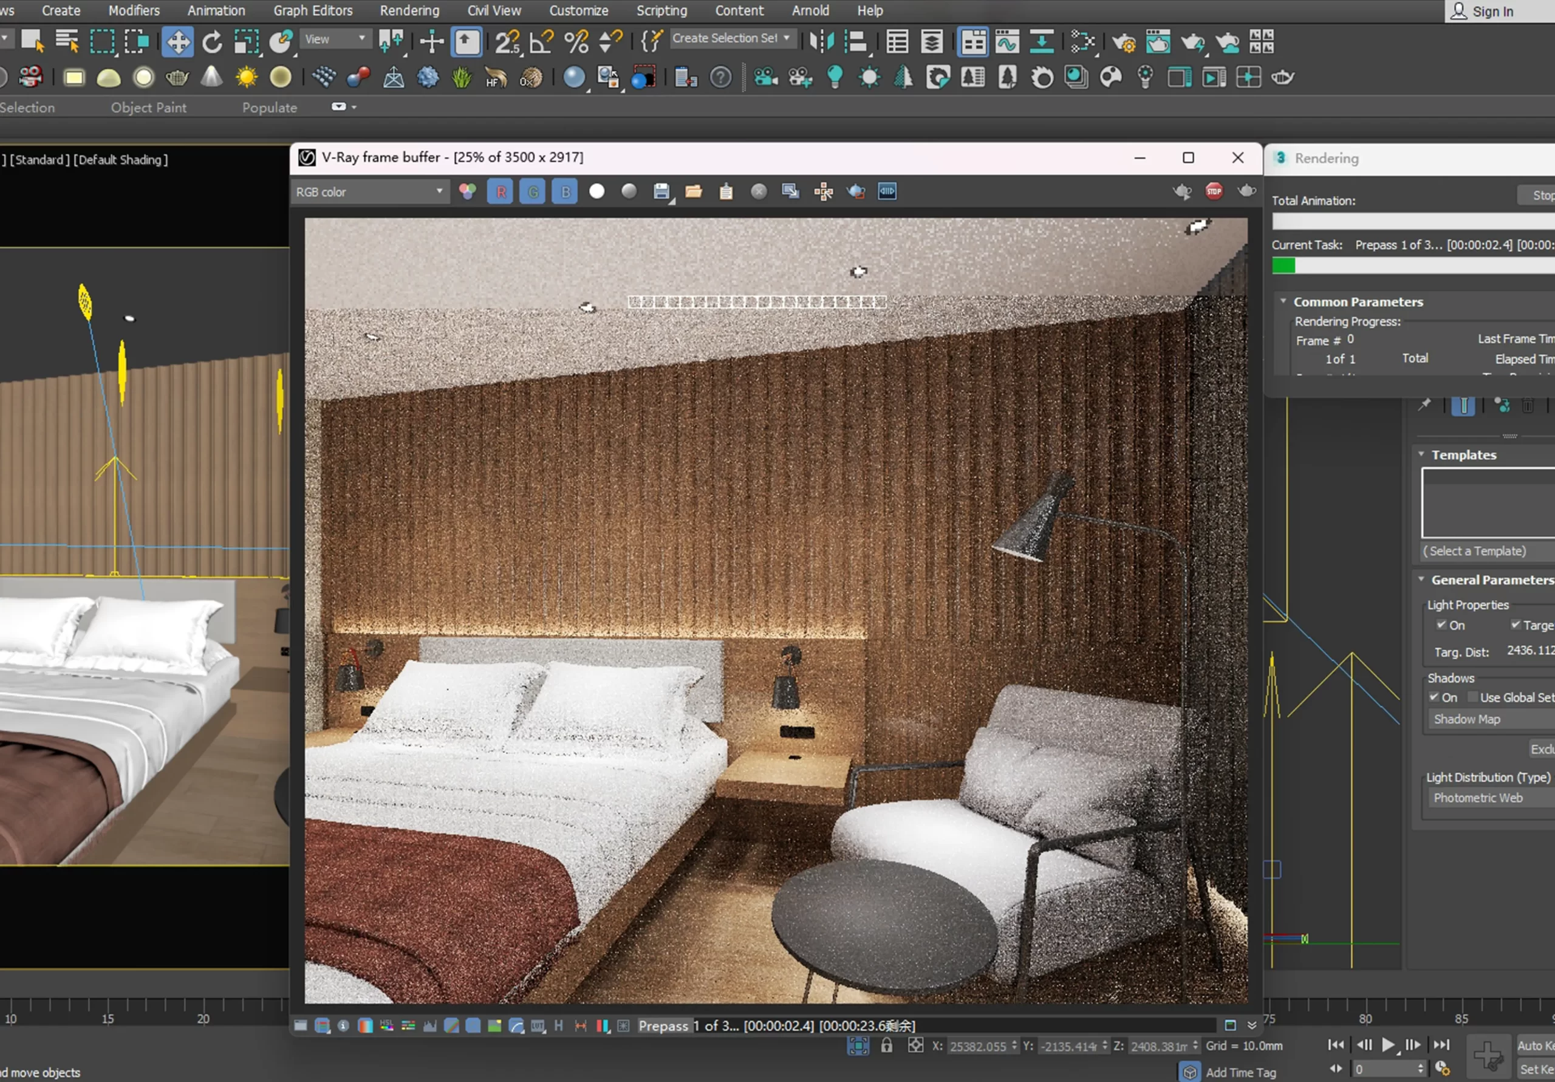Screen dimensions: 1555x1082
Task: Switch to alpha channel white circle
Action: tap(596, 192)
